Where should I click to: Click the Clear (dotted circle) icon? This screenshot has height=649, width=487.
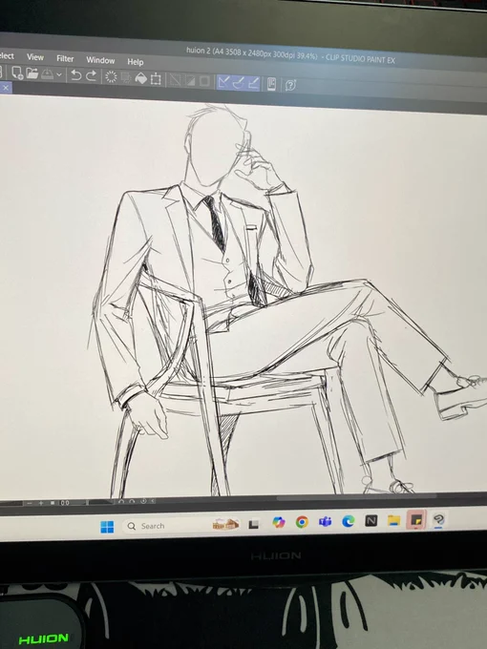click(111, 77)
